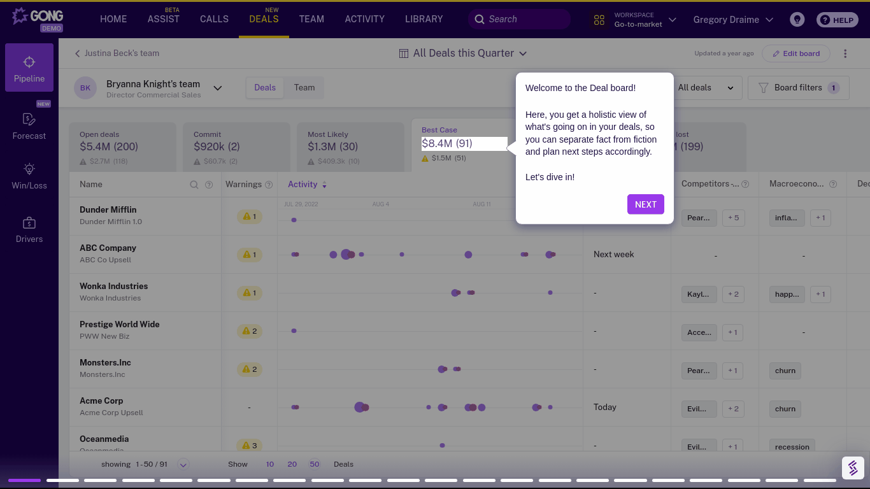Open the Win/Loss sidebar section
The height and width of the screenshot is (489, 870).
[x=29, y=176]
